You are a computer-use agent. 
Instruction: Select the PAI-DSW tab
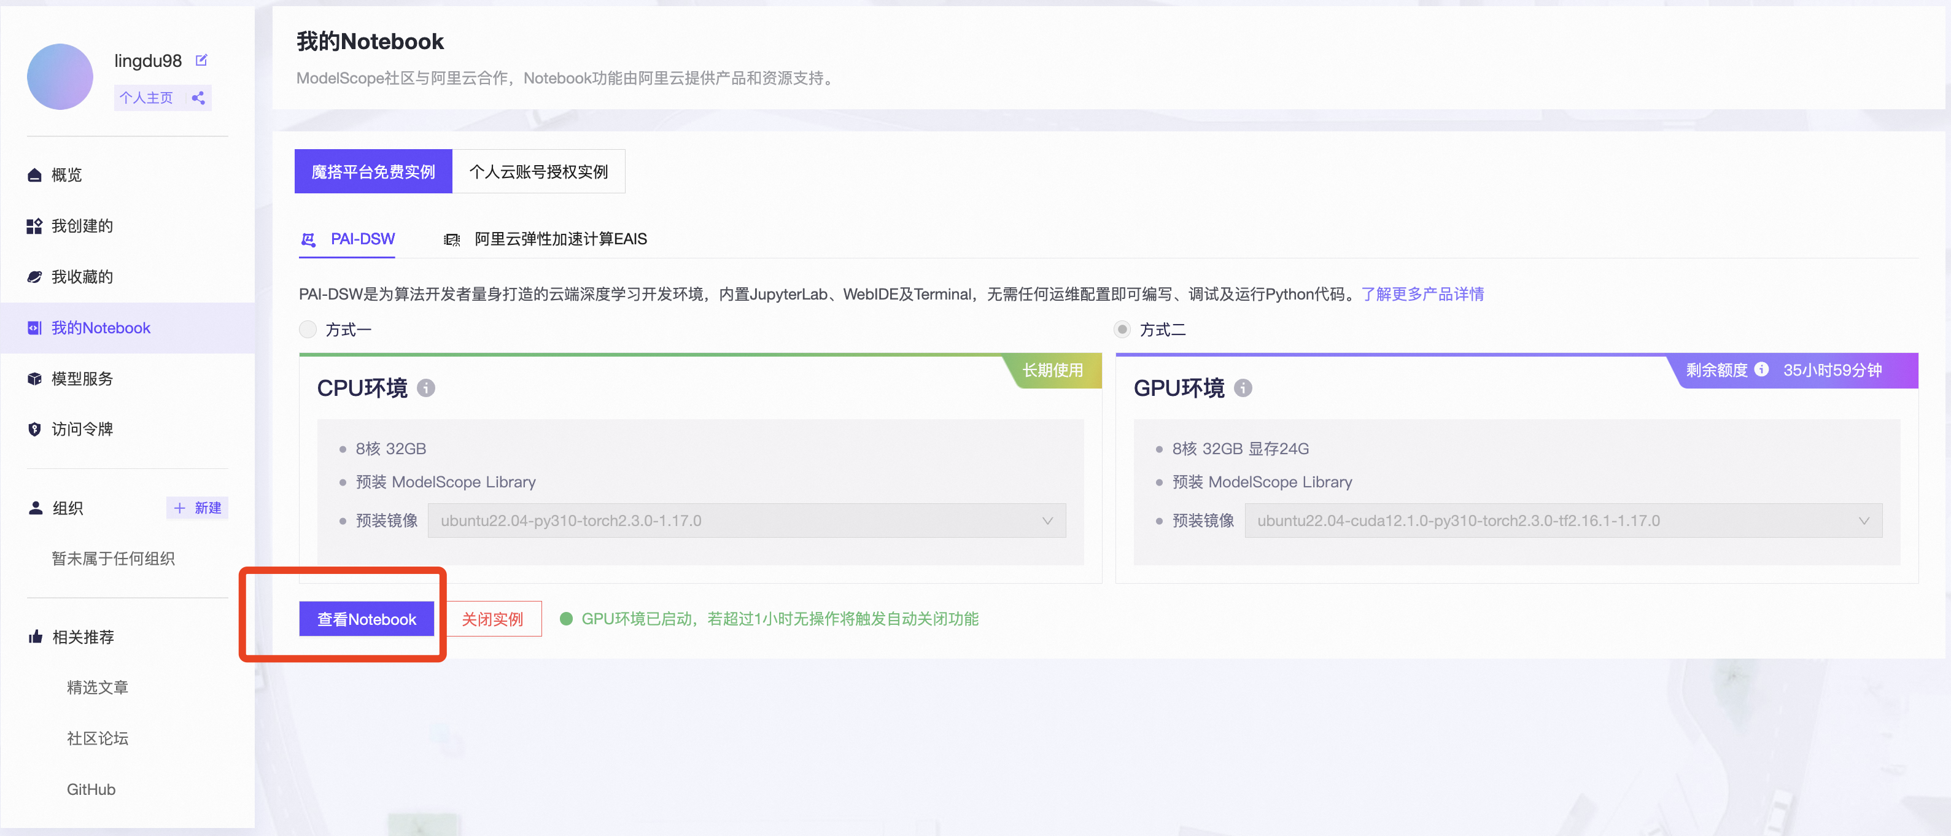pos(347,239)
